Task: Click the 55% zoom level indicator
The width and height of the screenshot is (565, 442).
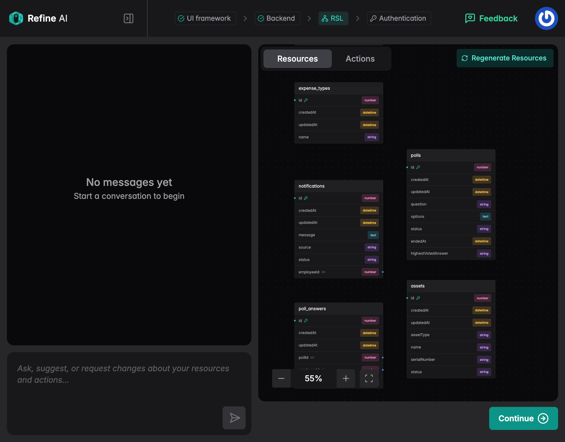Action: click(313, 378)
